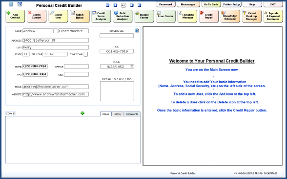Go to the first record
The image size is (287, 179).
point(107,5)
